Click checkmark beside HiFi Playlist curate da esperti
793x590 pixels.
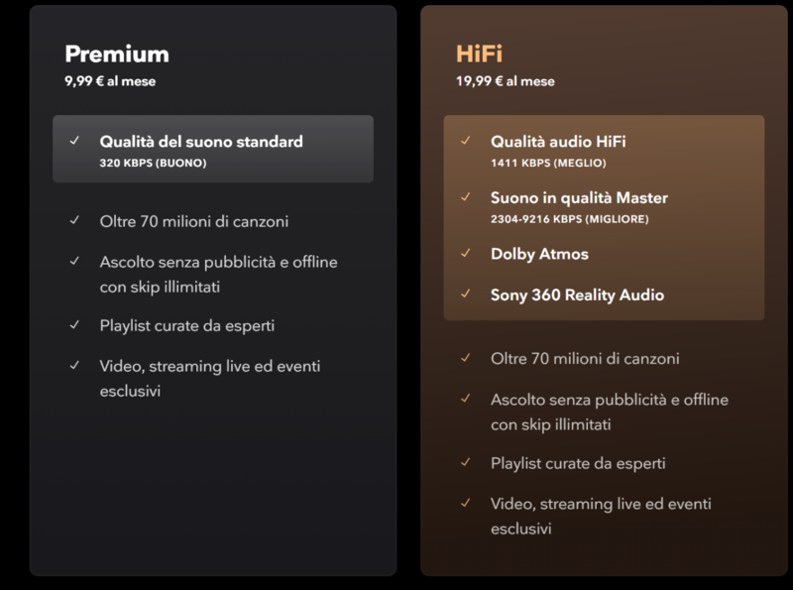click(x=466, y=462)
